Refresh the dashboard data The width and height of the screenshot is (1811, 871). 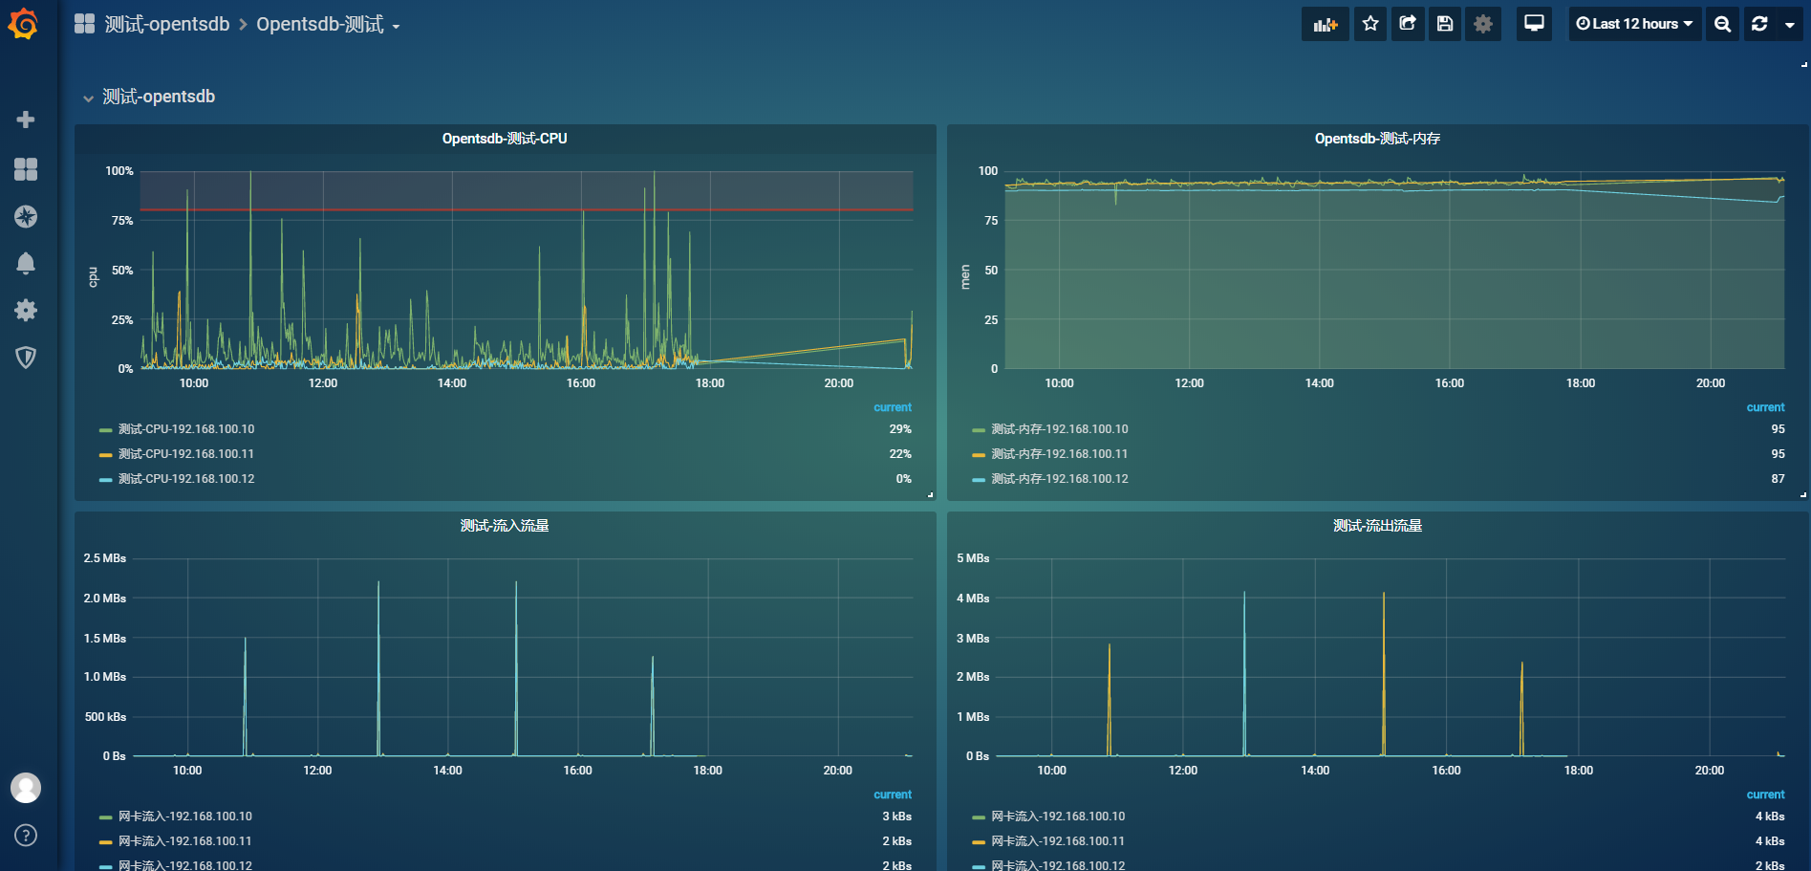click(x=1759, y=23)
